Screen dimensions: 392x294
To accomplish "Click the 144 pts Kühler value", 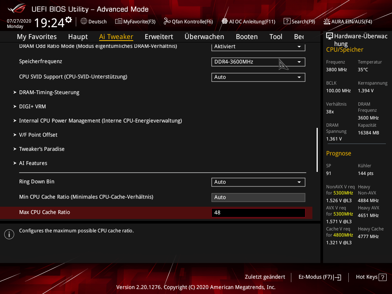I will point(366,173).
